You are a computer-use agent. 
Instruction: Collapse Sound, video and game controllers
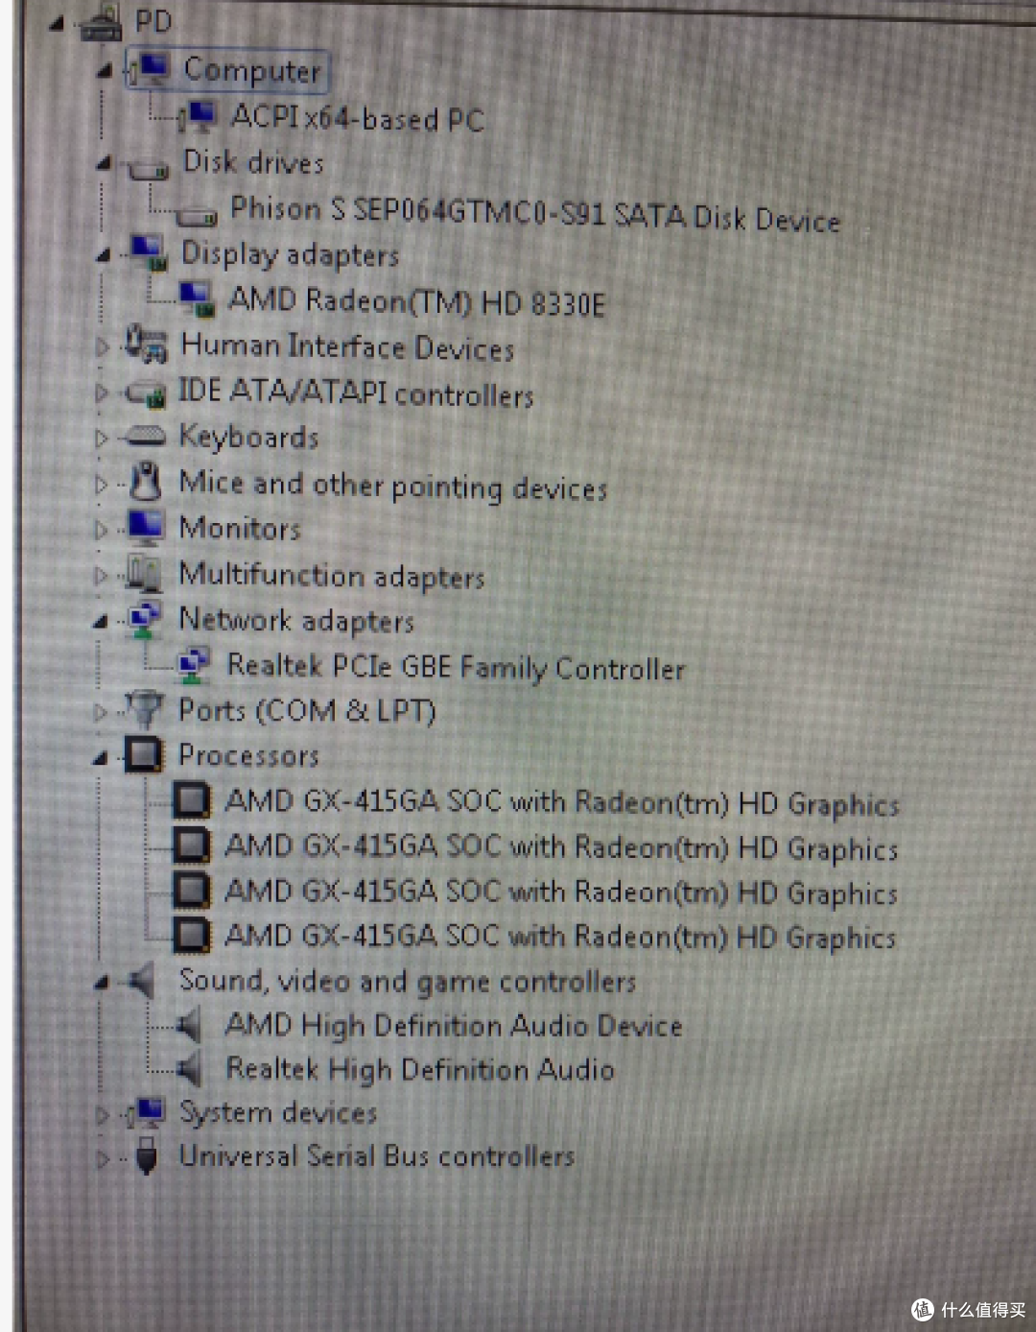tap(101, 983)
